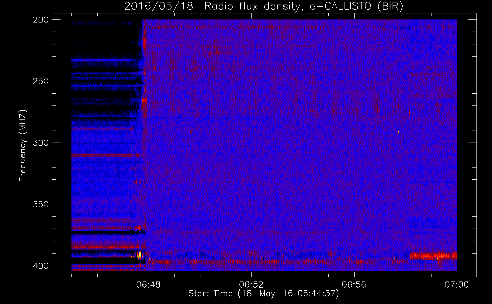Select the 300 frequency tick label
The width and height of the screenshot is (492, 304).
[41, 143]
